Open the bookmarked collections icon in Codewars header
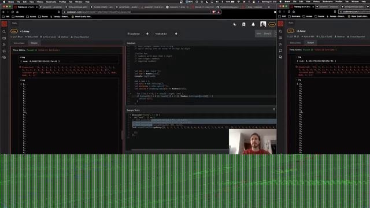 tap(244, 24)
